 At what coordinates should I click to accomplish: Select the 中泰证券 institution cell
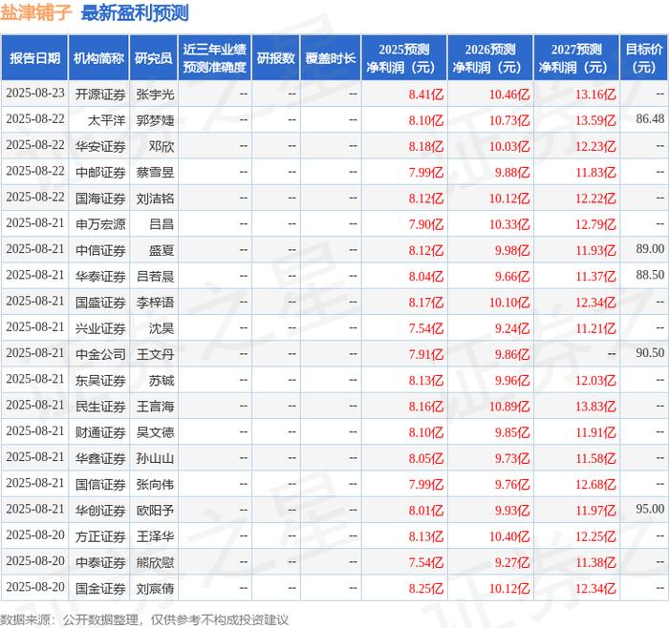coord(100,562)
